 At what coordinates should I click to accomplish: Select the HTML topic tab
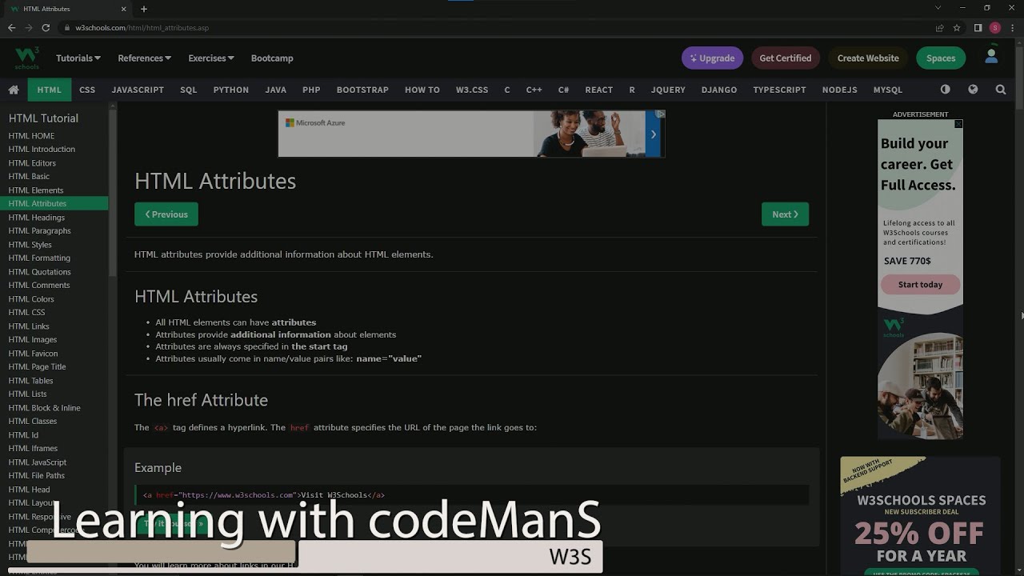click(x=49, y=90)
